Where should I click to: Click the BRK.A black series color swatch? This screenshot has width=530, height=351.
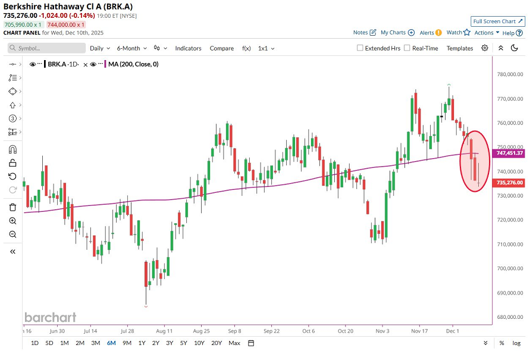(45, 64)
